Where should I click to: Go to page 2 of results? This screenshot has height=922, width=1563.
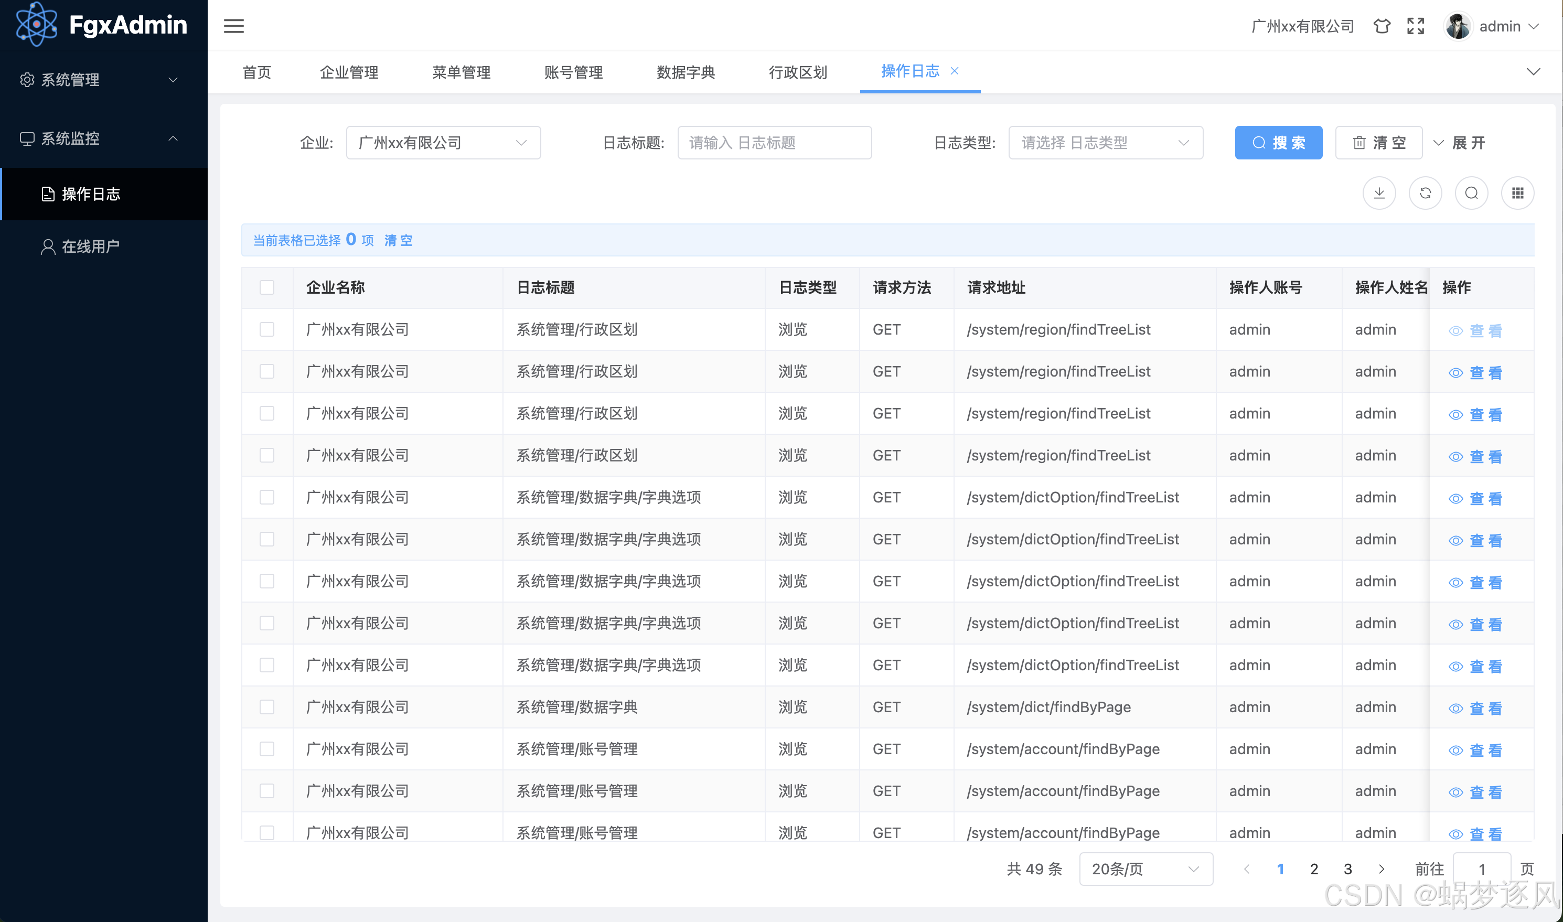tap(1313, 869)
